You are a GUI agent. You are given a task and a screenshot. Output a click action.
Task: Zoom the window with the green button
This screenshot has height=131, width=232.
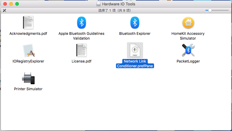(17, 4)
